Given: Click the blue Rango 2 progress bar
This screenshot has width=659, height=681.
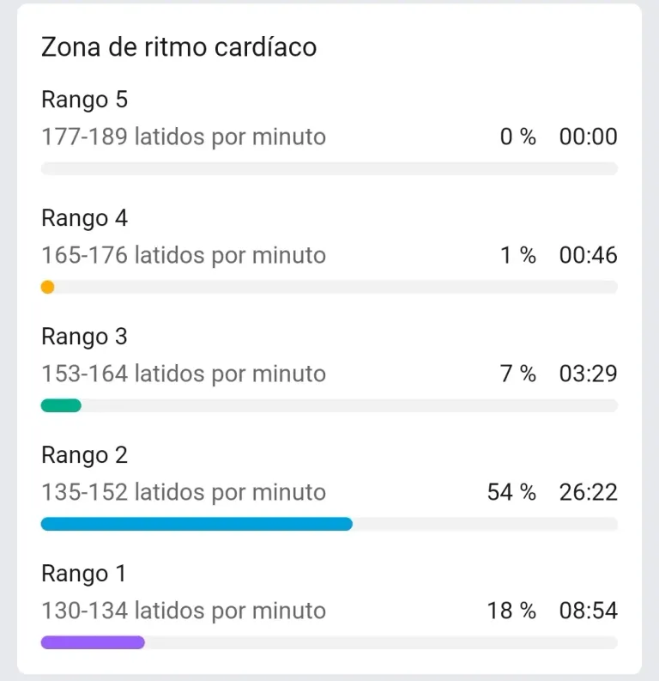Looking at the screenshot, I should pyautogui.click(x=196, y=524).
